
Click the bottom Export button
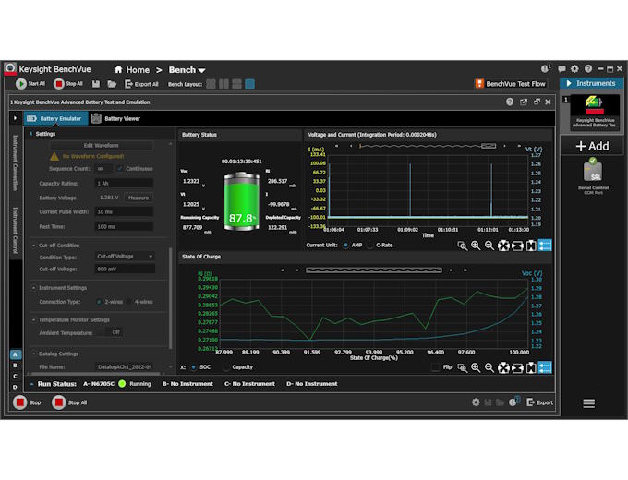(x=540, y=402)
